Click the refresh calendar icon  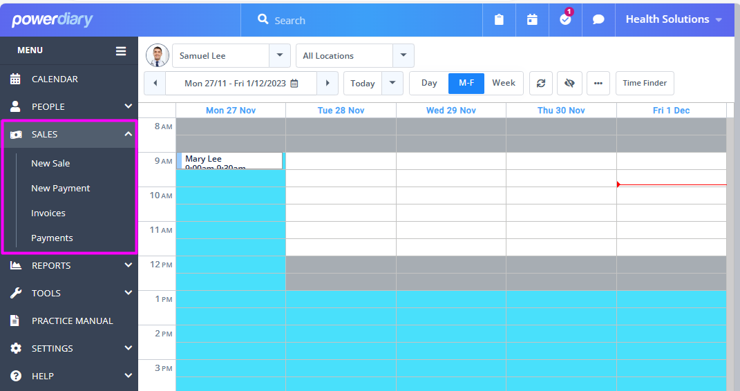(541, 83)
